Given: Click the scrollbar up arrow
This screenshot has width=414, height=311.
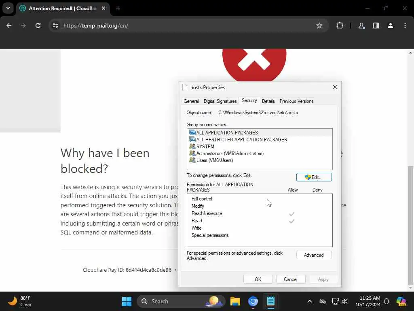Looking at the screenshot, I should click(410, 53).
